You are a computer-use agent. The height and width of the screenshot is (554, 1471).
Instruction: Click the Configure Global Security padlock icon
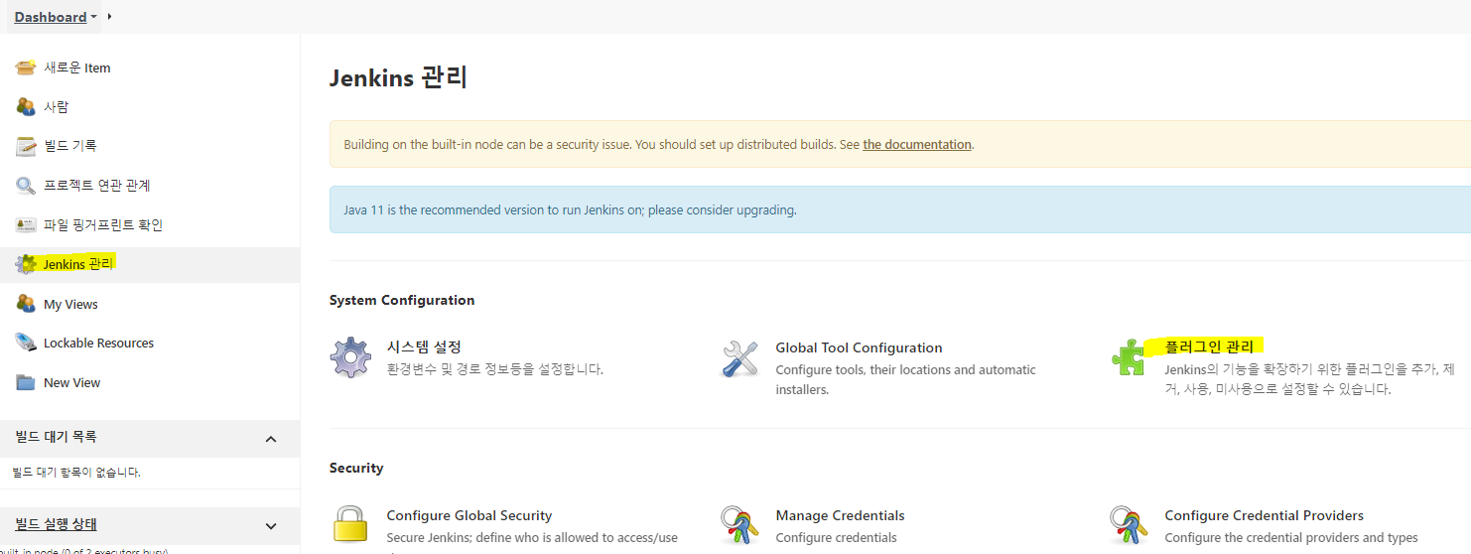coord(350,525)
